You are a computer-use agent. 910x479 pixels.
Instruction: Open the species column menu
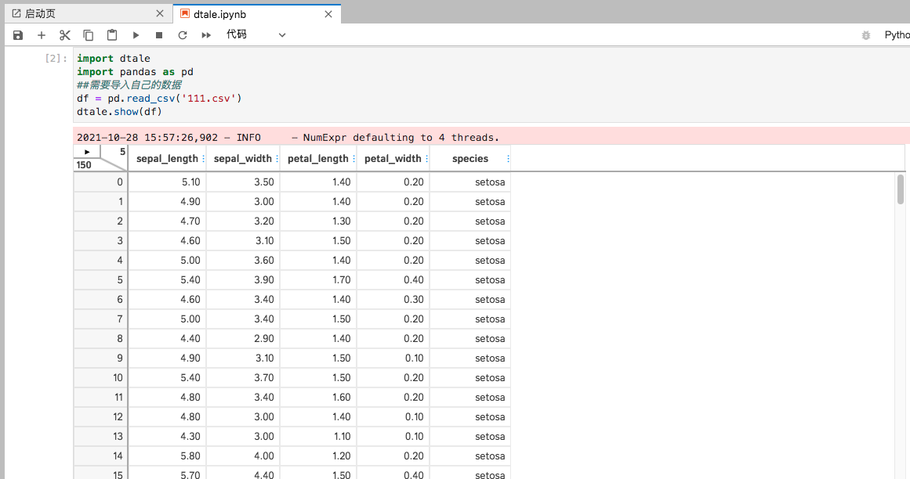click(x=506, y=158)
